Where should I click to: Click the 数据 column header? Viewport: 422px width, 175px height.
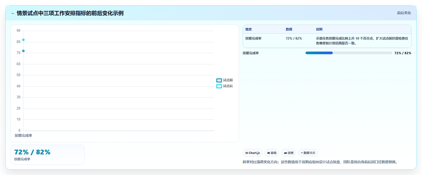289,29
